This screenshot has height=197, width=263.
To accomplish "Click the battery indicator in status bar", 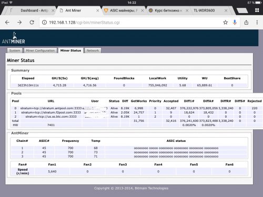I will click(x=258, y=3).
